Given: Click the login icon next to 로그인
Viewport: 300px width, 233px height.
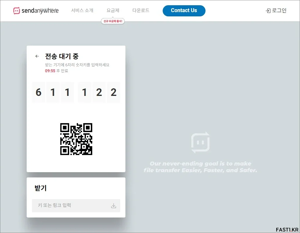Looking at the screenshot, I should point(268,11).
